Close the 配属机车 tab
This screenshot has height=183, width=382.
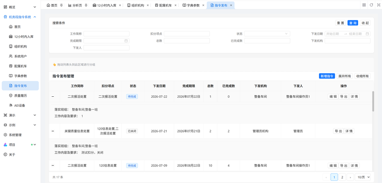175,5
